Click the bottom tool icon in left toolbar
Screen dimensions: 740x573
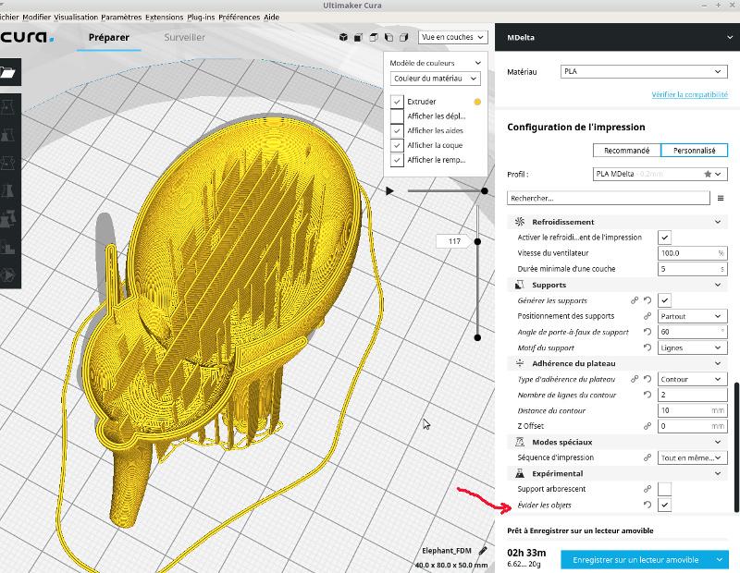click(7, 274)
